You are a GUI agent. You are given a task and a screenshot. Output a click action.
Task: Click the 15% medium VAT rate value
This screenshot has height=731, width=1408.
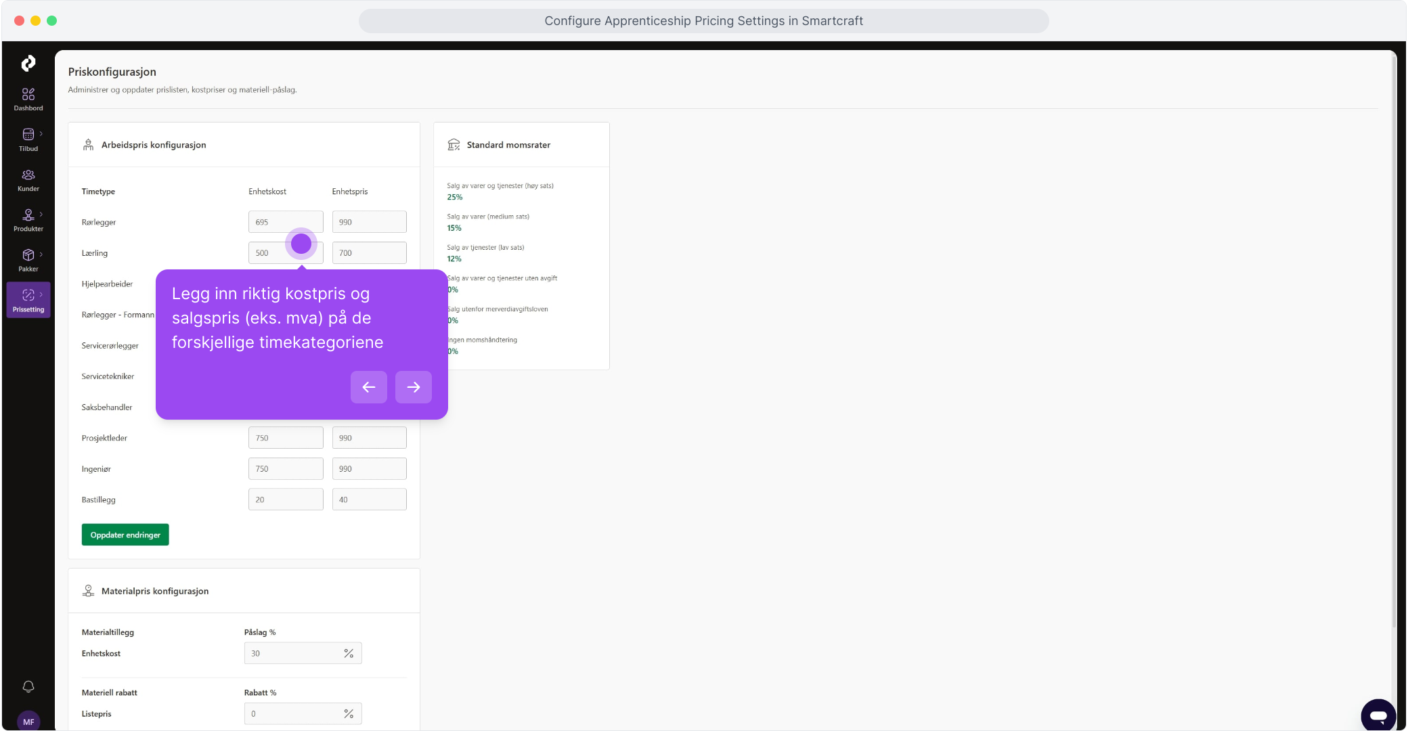click(x=454, y=228)
